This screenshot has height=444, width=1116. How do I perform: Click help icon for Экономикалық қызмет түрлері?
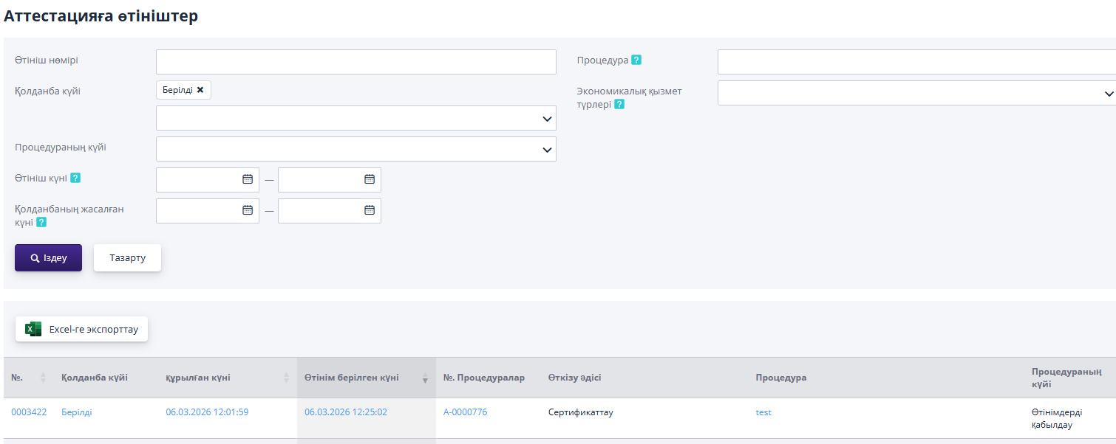619,105
